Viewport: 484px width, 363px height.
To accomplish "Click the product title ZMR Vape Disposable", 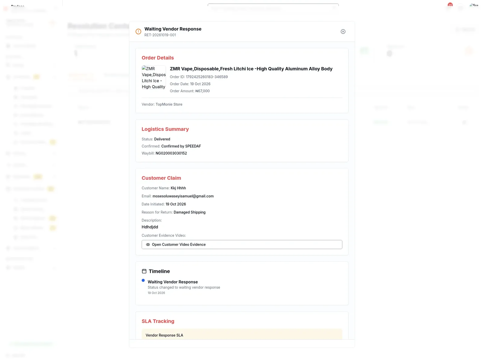I will pos(251,69).
